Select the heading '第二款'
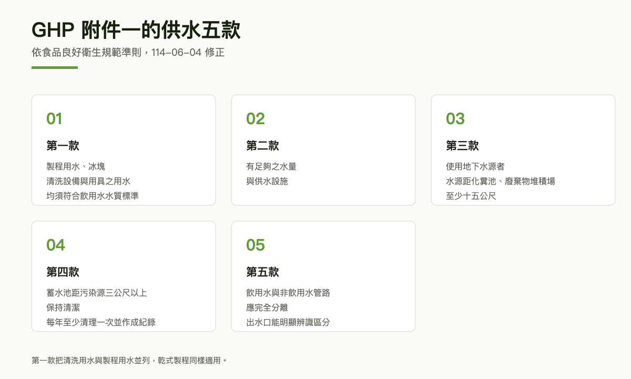This screenshot has height=379, width=631. click(262, 146)
